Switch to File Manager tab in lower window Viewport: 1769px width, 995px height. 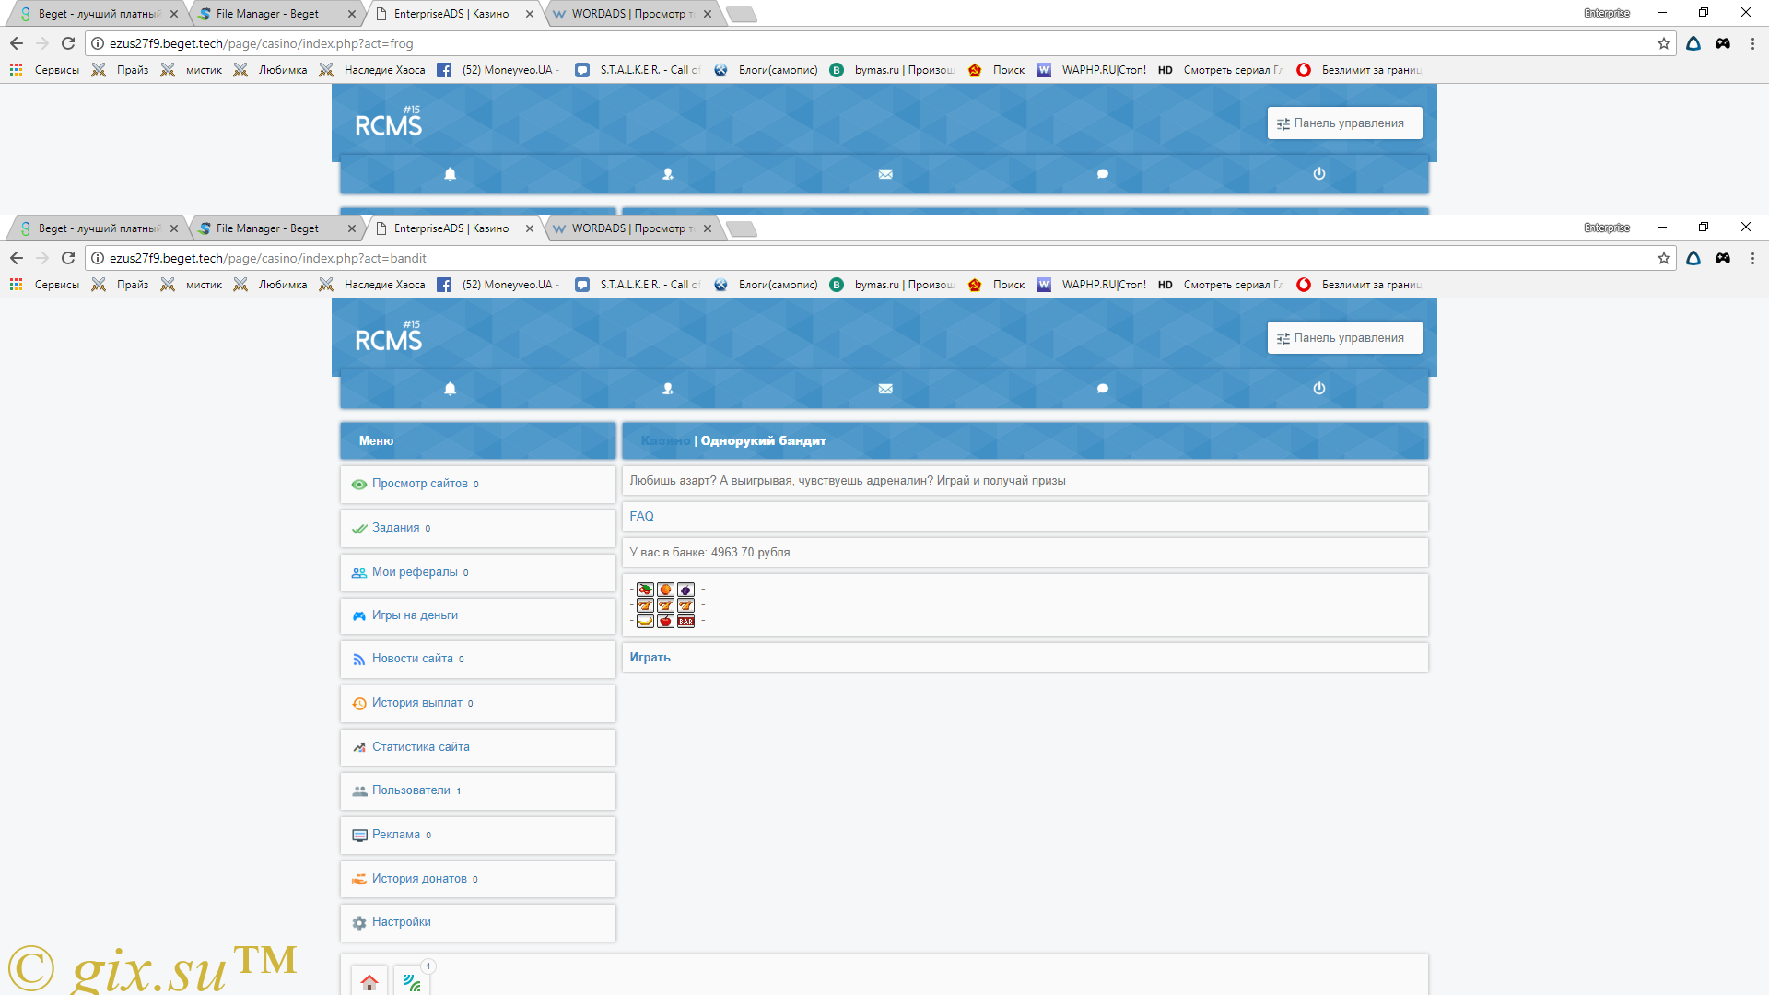(276, 228)
